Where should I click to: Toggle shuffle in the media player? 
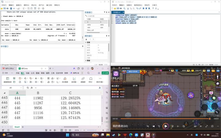[x=148, y=126]
